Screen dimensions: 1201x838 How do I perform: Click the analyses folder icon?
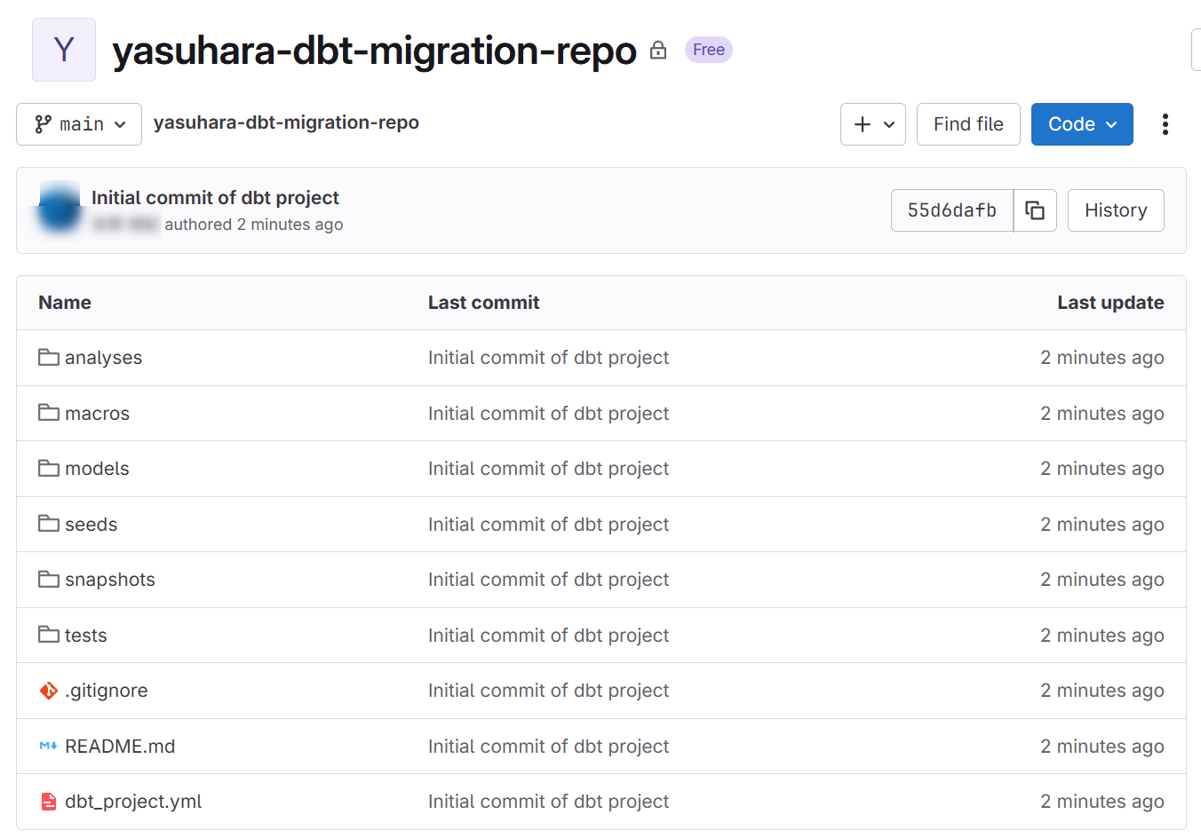pyautogui.click(x=49, y=358)
